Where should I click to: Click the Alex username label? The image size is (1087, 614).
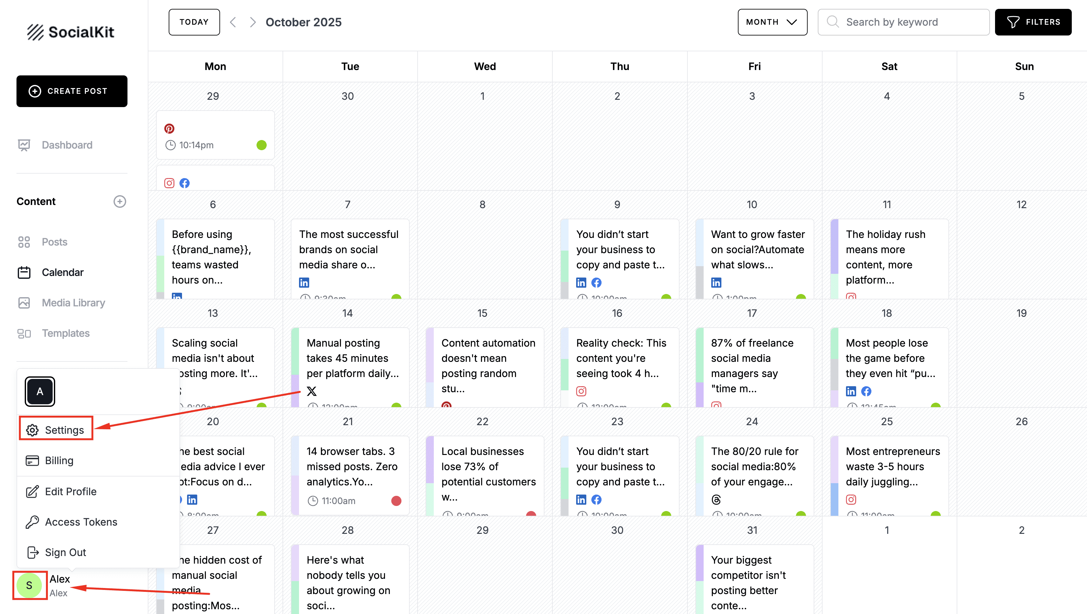[60, 579]
